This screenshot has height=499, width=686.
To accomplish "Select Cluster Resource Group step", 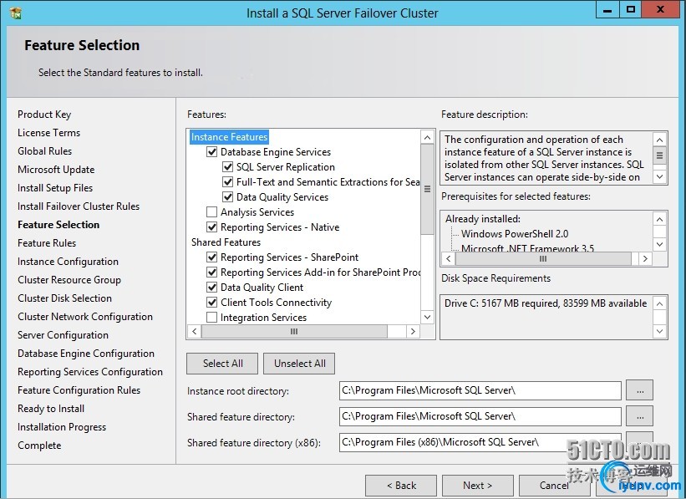I will click(69, 280).
